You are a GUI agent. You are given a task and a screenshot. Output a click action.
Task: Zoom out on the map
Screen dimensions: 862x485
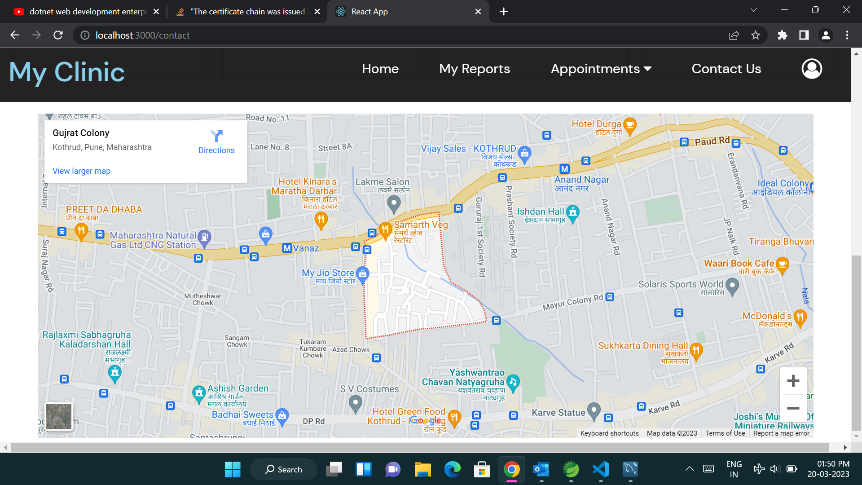point(793,408)
